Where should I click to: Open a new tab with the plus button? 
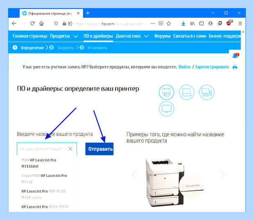pos(88,13)
